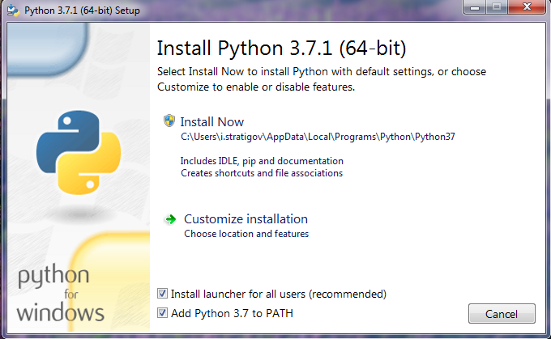This screenshot has height=339, width=551.
Task: Click the 'Add Python 3.7 to PATH' label text
Action: pyautogui.click(x=232, y=313)
